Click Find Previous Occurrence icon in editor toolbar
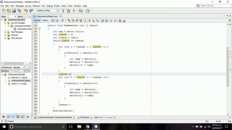 point(73,21)
